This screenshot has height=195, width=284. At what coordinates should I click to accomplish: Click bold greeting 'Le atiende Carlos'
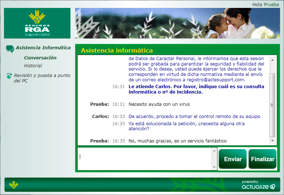(x=196, y=89)
